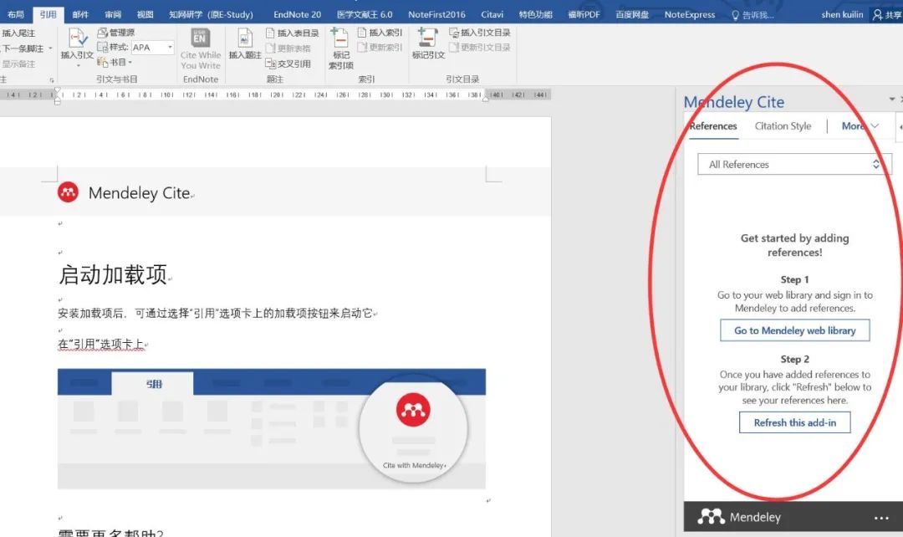Viewport: 903px width, 537px height.
Task: Click the line 在"引用"选项卡上
Action: pyautogui.click(x=101, y=344)
